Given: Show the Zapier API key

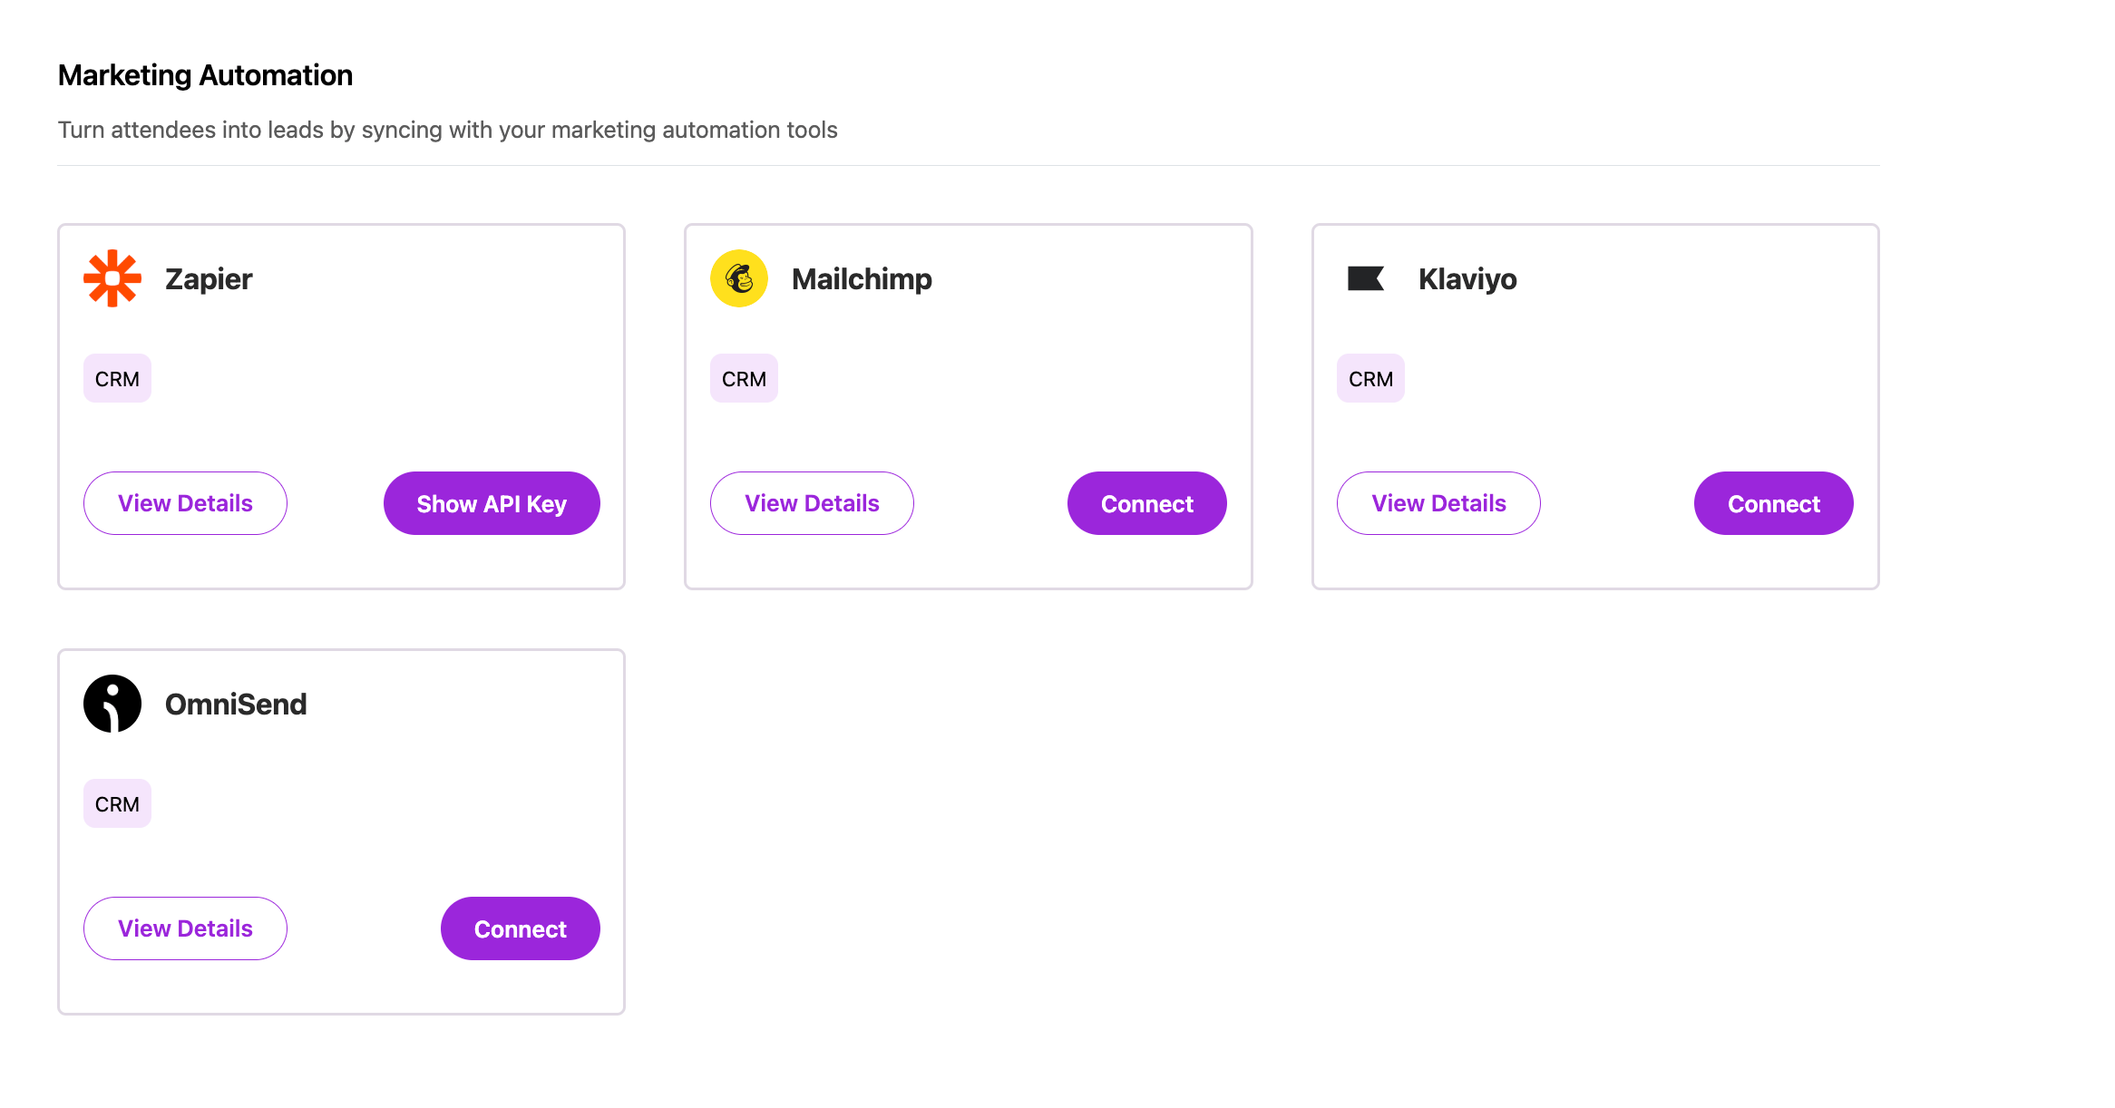Looking at the screenshot, I should click(492, 503).
